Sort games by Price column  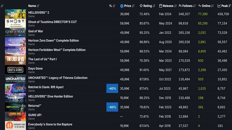(x=128, y=6)
